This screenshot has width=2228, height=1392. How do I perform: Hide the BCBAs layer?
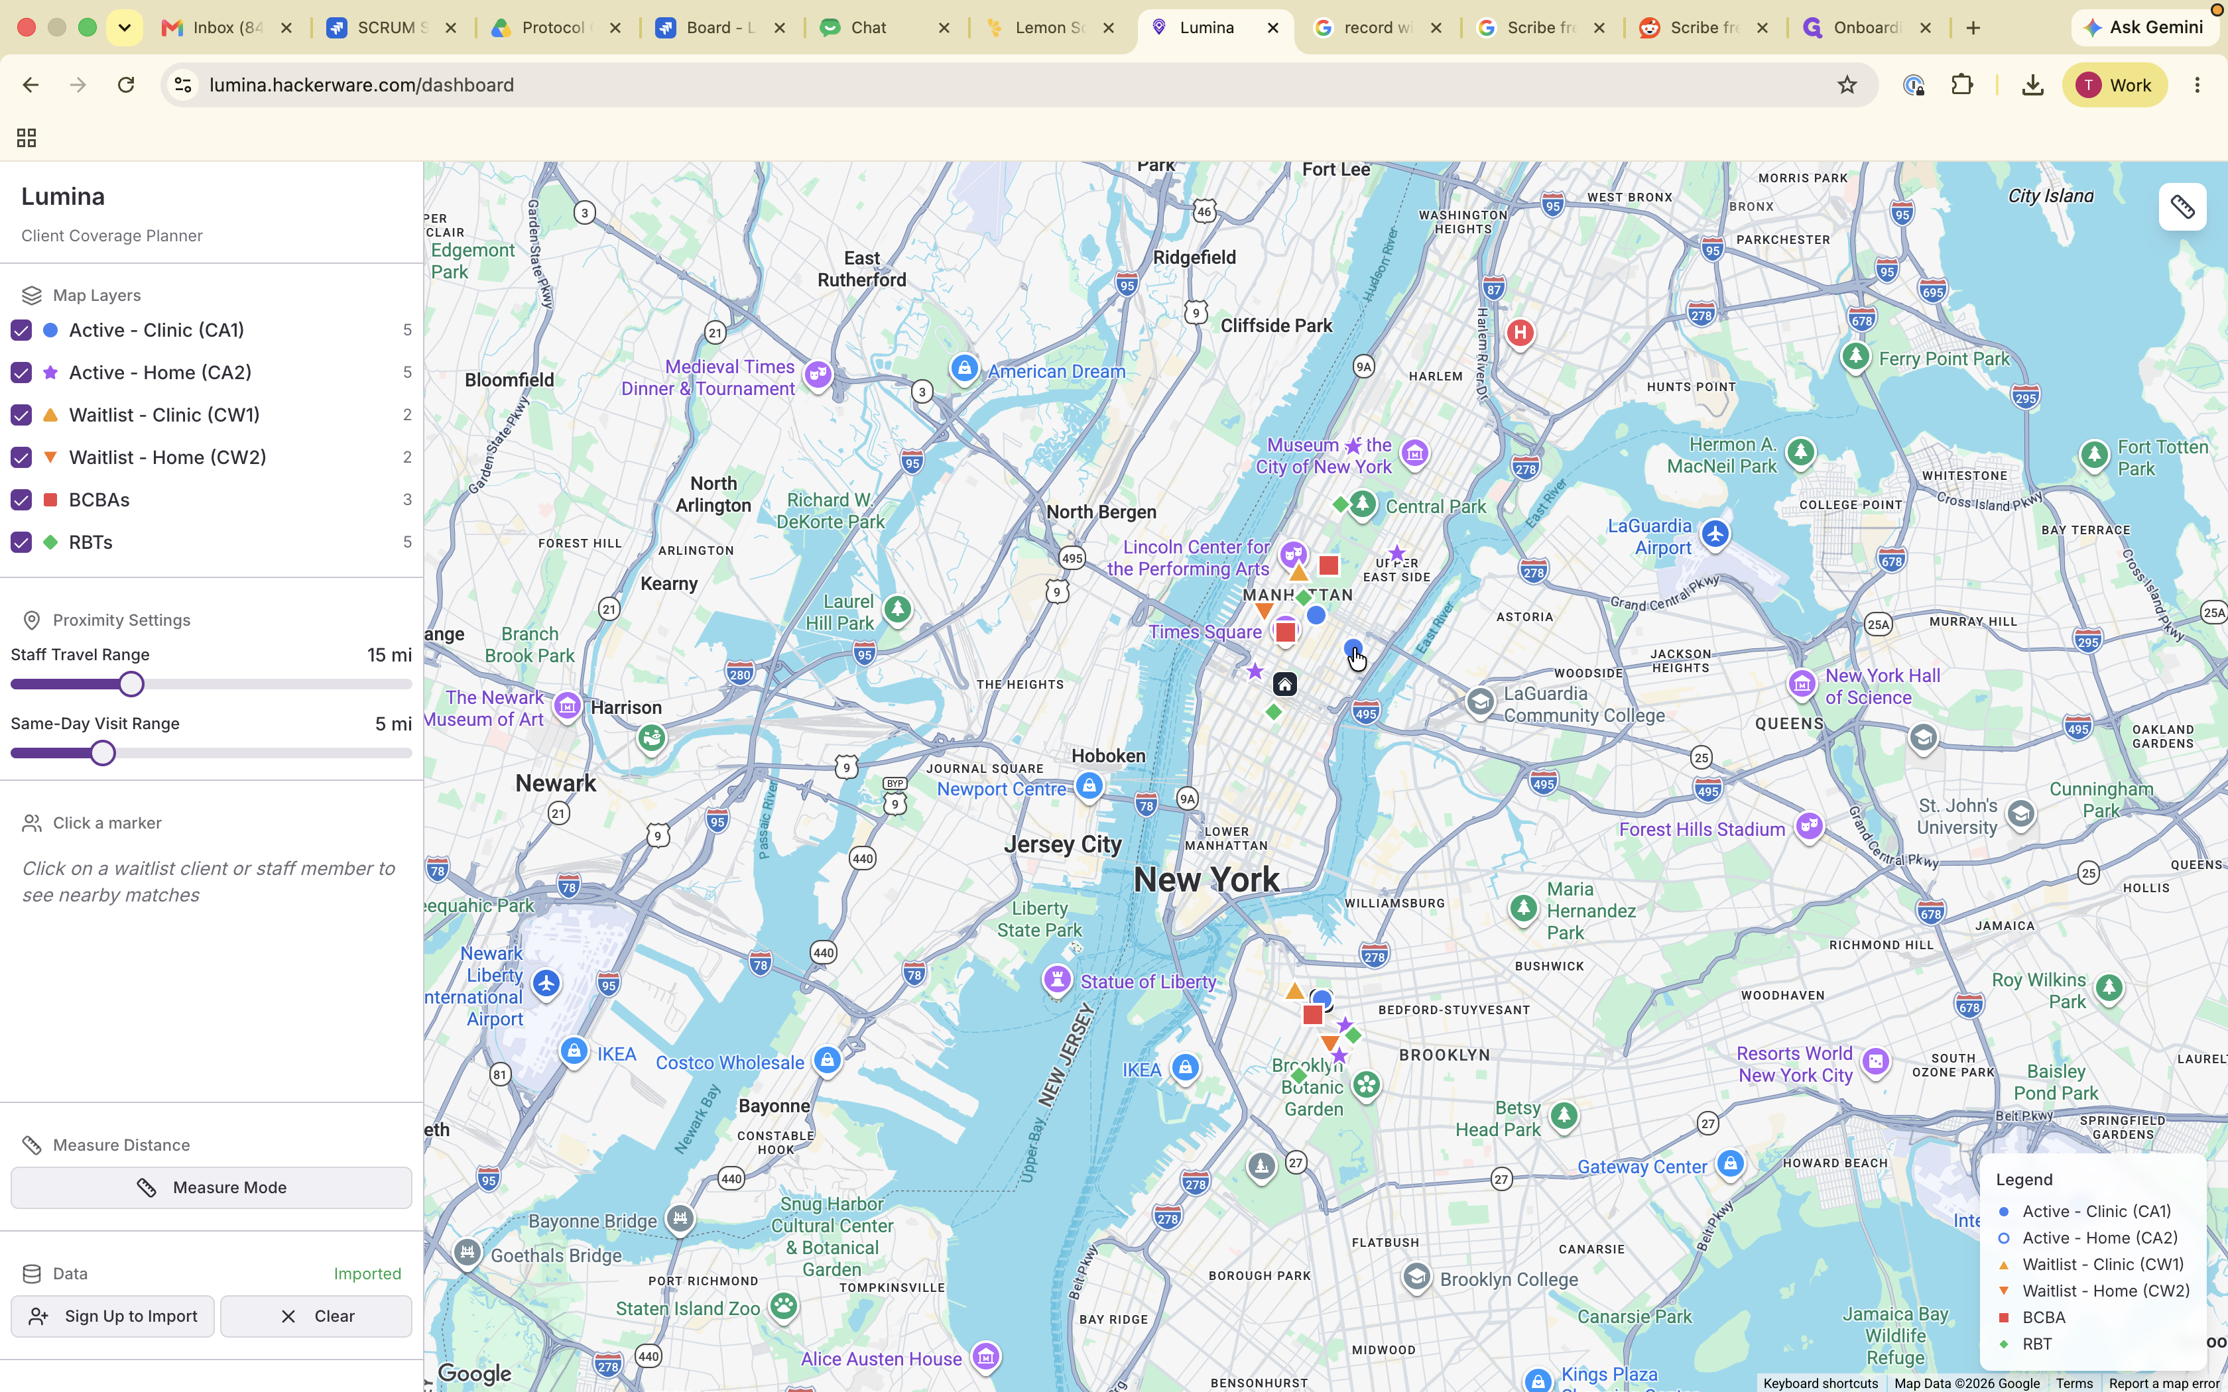click(x=21, y=499)
